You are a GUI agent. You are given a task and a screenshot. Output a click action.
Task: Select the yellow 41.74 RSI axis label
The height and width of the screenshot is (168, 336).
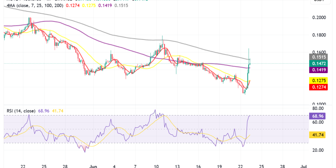pos(318,135)
